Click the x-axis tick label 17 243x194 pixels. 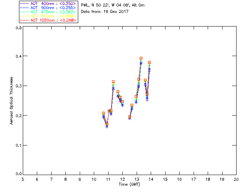coord(194,179)
